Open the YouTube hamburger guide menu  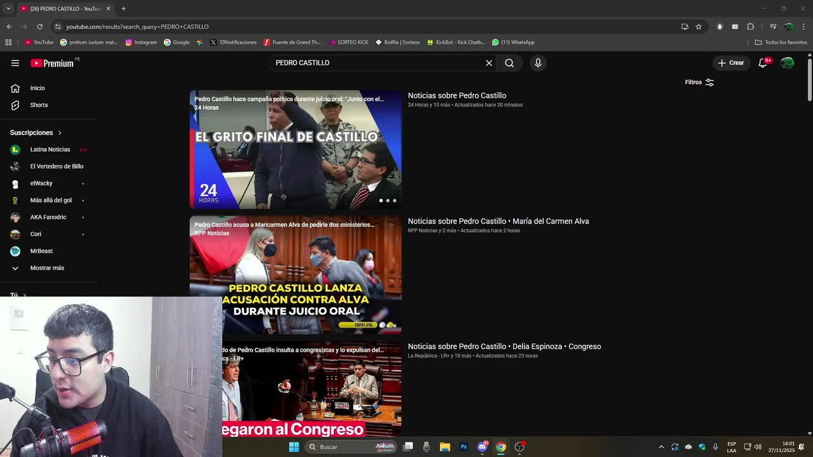click(x=15, y=63)
